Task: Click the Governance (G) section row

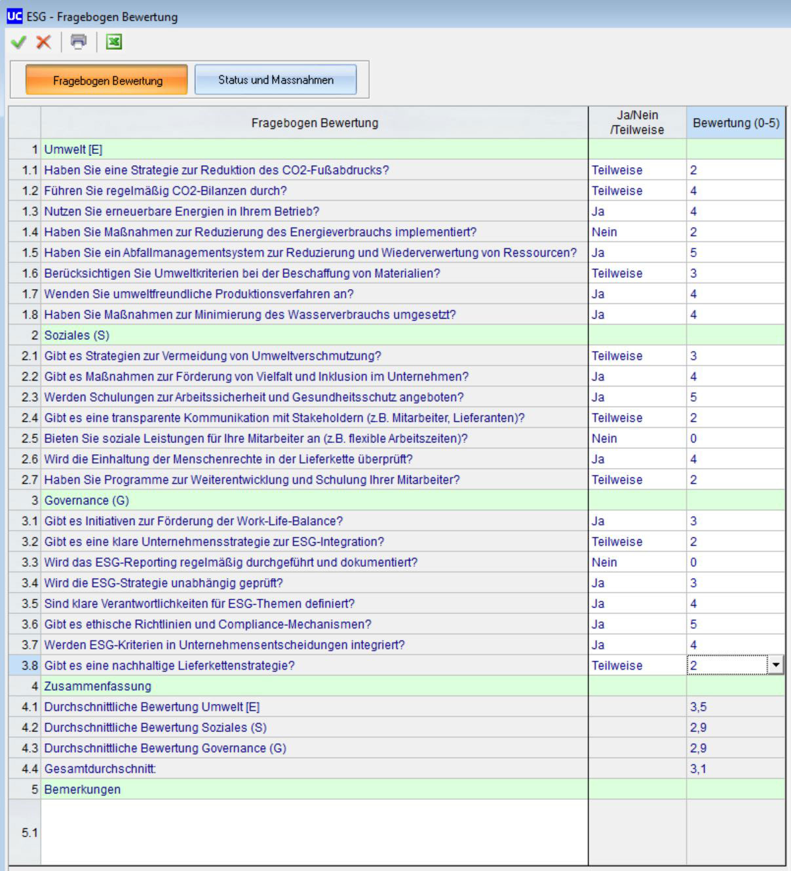Action: pos(315,501)
